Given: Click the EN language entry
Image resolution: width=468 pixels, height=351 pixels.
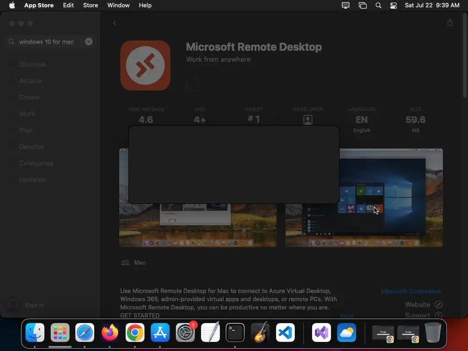Looking at the screenshot, I should point(362,120).
